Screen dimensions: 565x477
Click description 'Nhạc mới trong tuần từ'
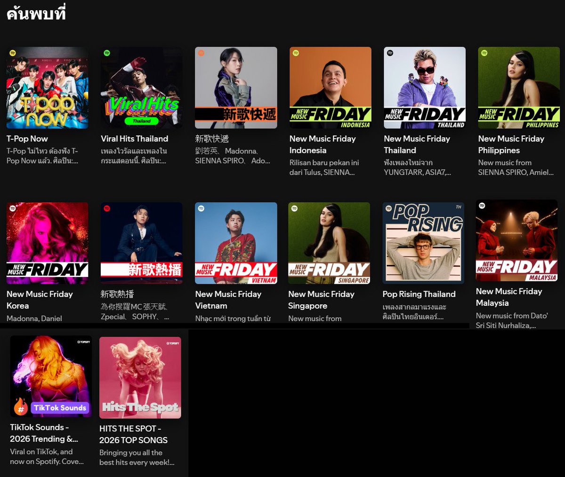pyautogui.click(x=233, y=318)
